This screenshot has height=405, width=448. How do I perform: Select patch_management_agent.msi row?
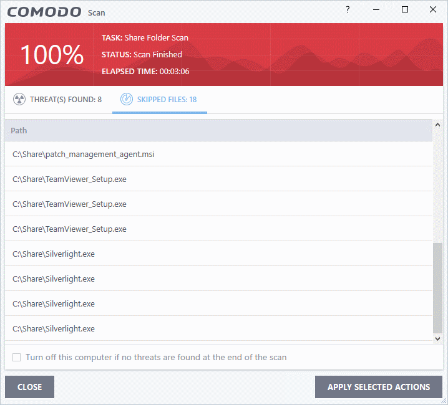click(x=218, y=154)
